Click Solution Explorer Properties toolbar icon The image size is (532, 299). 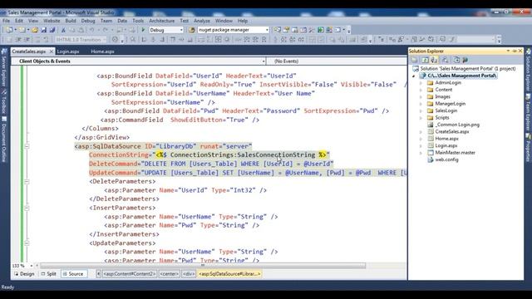[414, 60]
